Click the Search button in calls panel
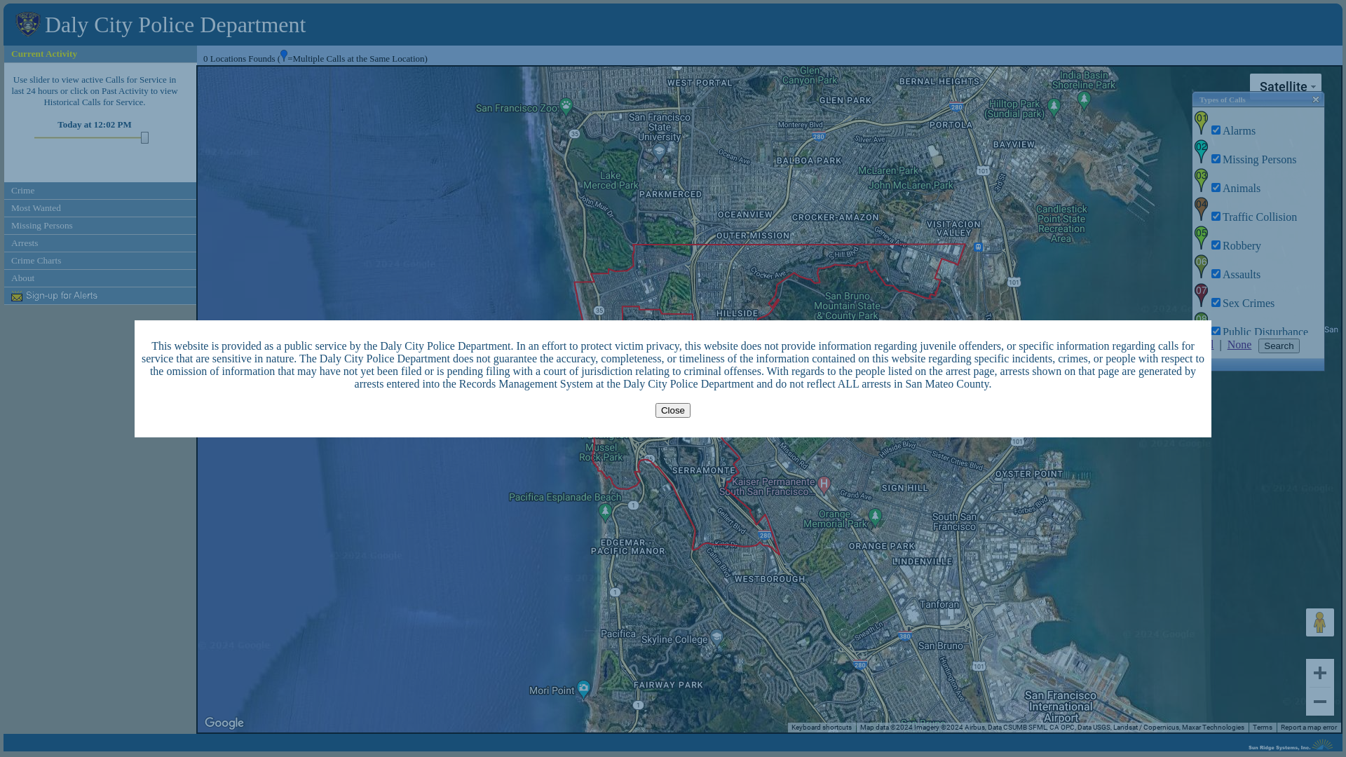This screenshot has height=757, width=1346. pos(1279,346)
